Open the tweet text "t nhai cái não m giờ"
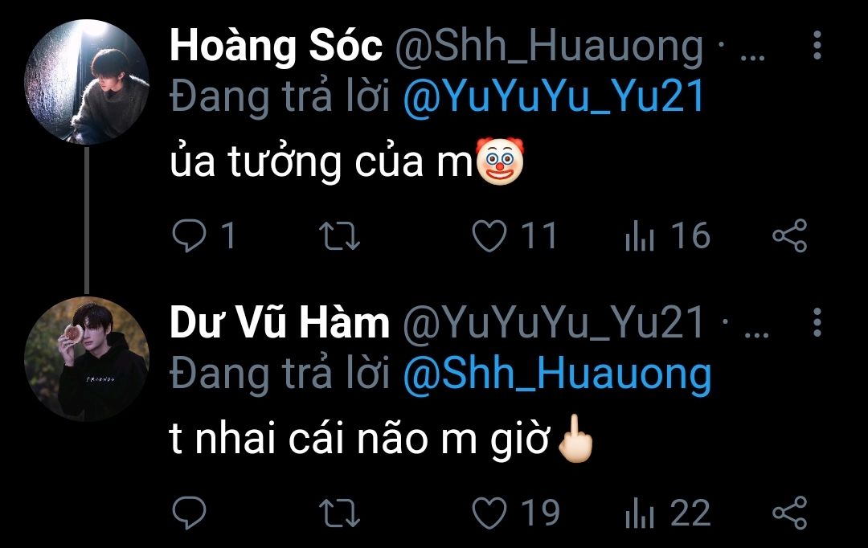The height and width of the screenshot is (548, 868). [x=359, y=440]
